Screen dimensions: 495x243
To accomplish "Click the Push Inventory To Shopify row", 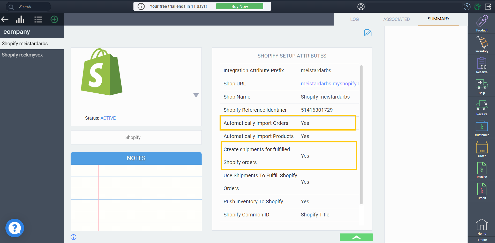I will tap(289, 201).
